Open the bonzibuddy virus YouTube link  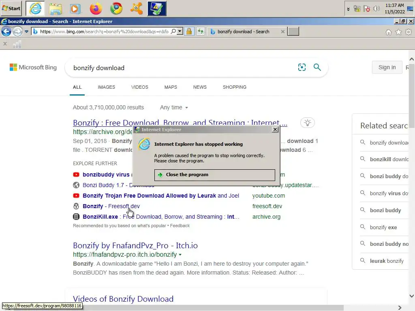pyautogui.click(x=106, y=175)
